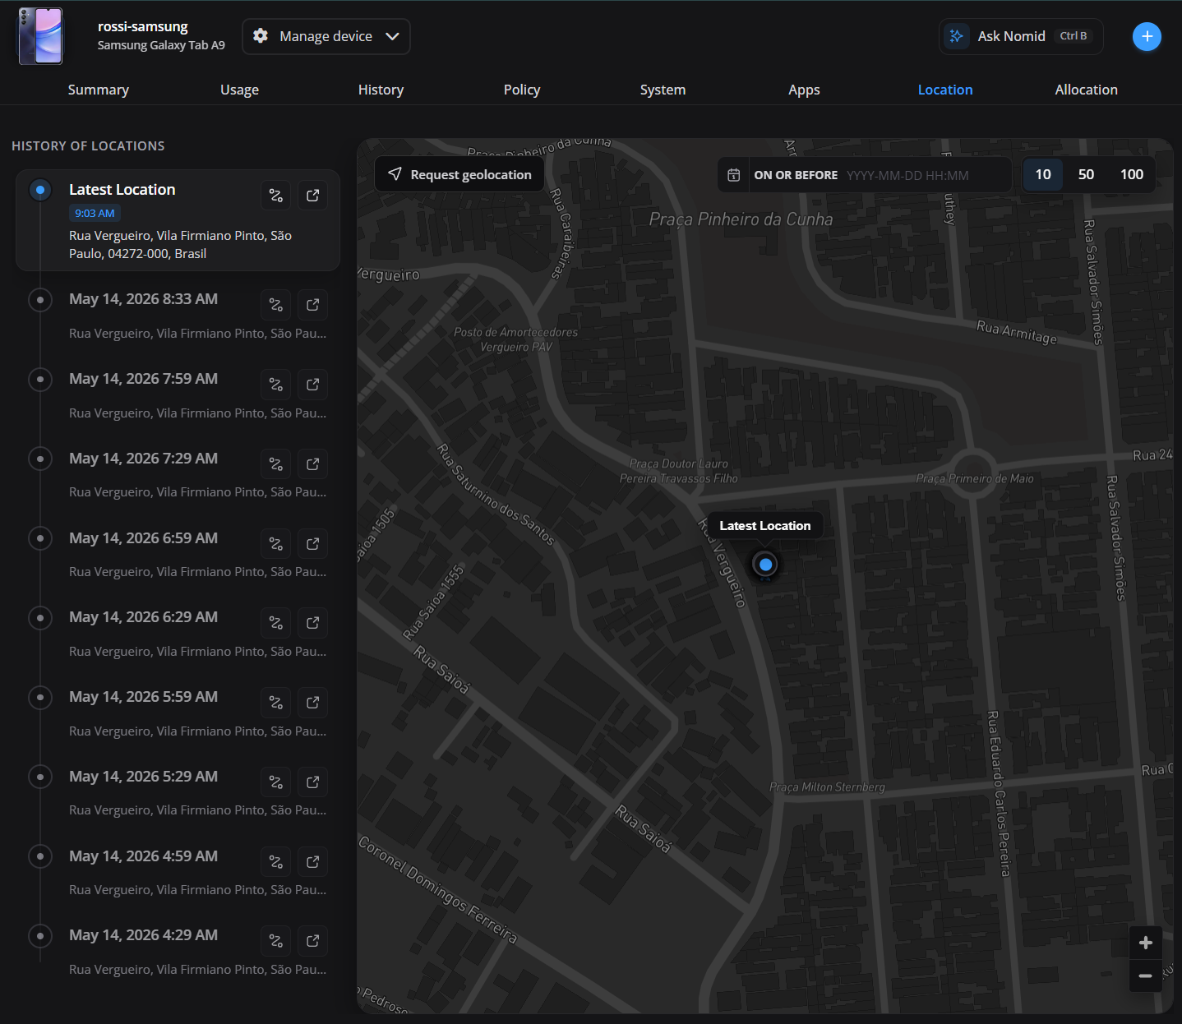Image resolution: width=1182 pixels, height=1024 pixels.
Task: Open 5:29 AM location externally
Action: (313, 782)
